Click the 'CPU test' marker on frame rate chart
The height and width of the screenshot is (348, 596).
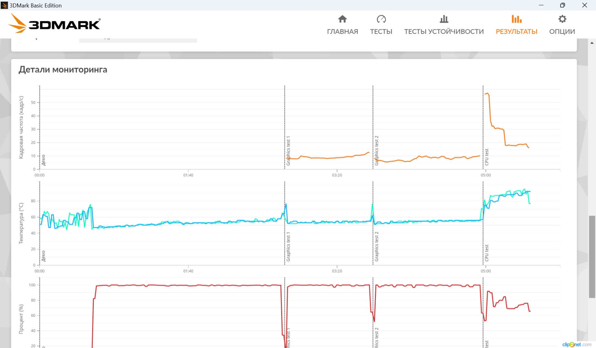487,157
